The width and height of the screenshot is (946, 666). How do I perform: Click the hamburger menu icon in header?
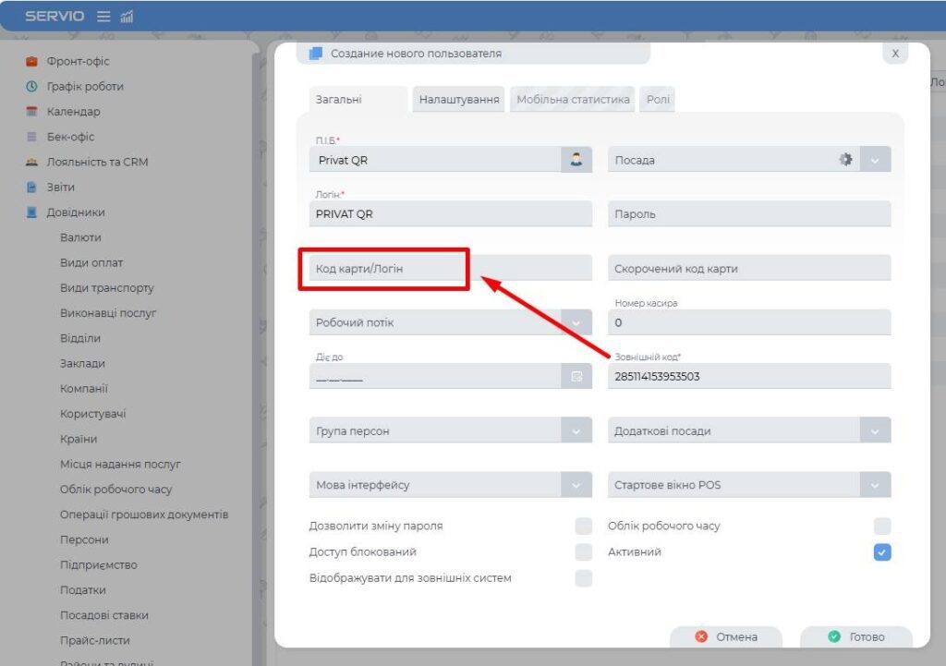[x=103, y=17]
